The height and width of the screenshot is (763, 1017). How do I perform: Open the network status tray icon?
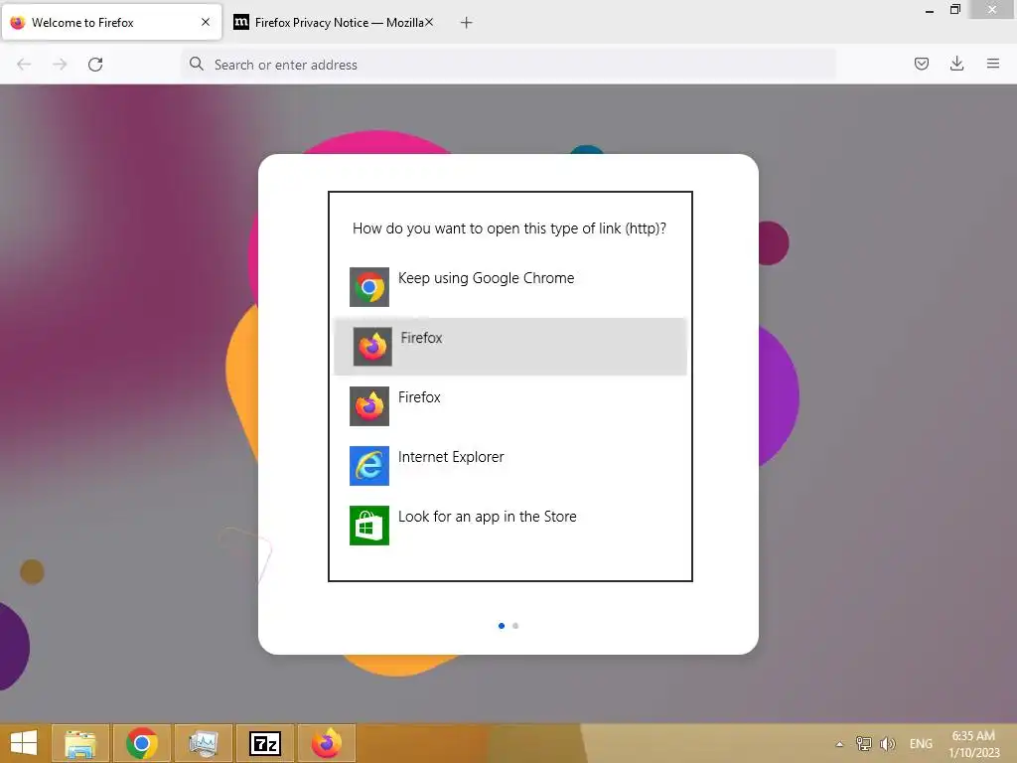click(863, 743)
